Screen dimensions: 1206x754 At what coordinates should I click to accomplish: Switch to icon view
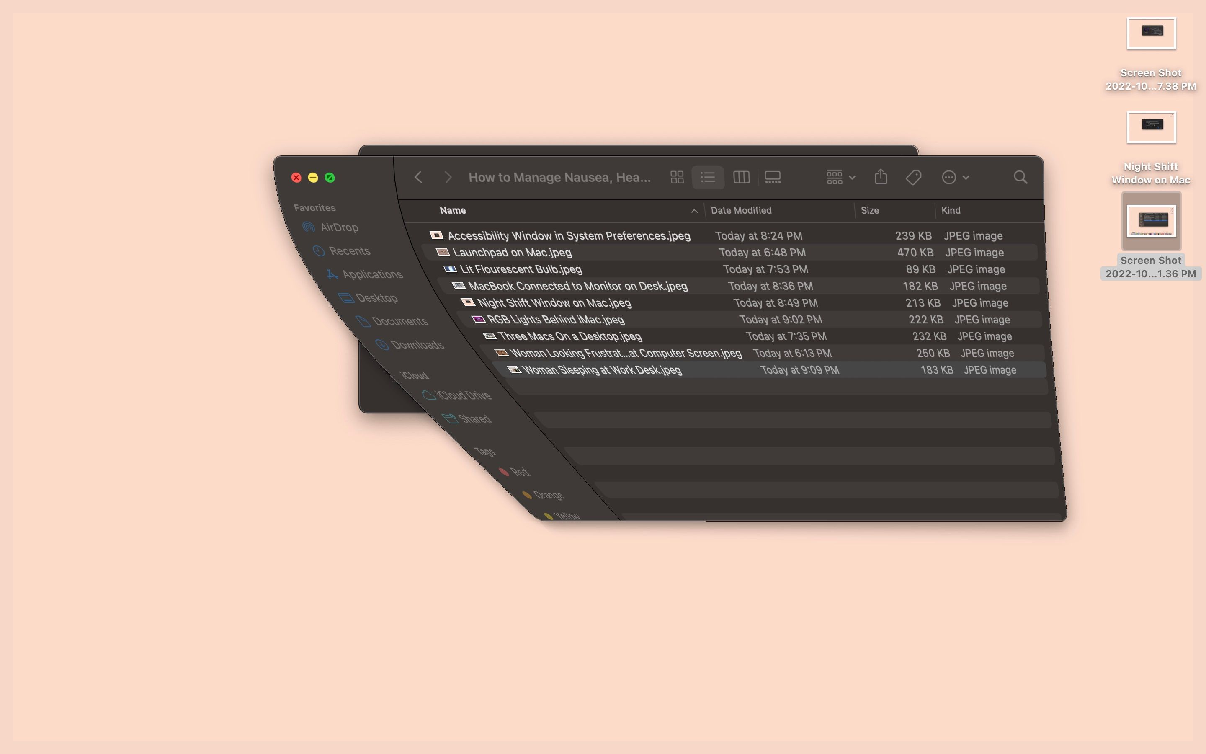676,177
